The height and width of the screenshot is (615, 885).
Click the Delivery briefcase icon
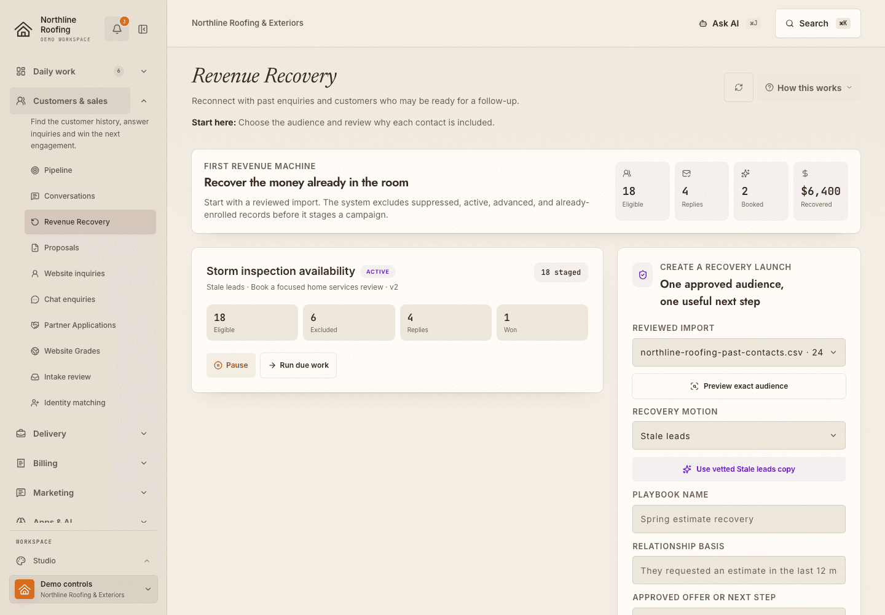point(21,434)
